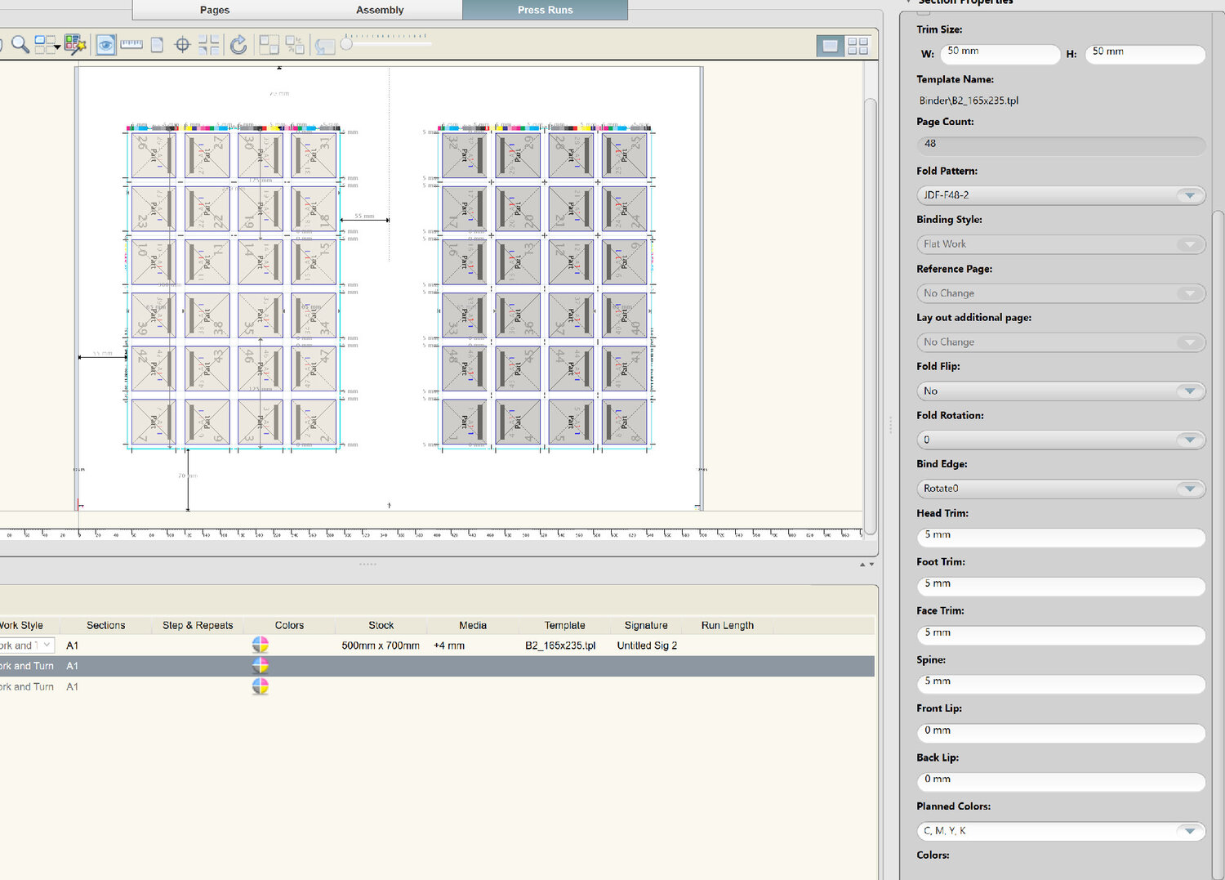Click the grayed page numbering squares icon
1225x880 pixels.
point(295,45)
